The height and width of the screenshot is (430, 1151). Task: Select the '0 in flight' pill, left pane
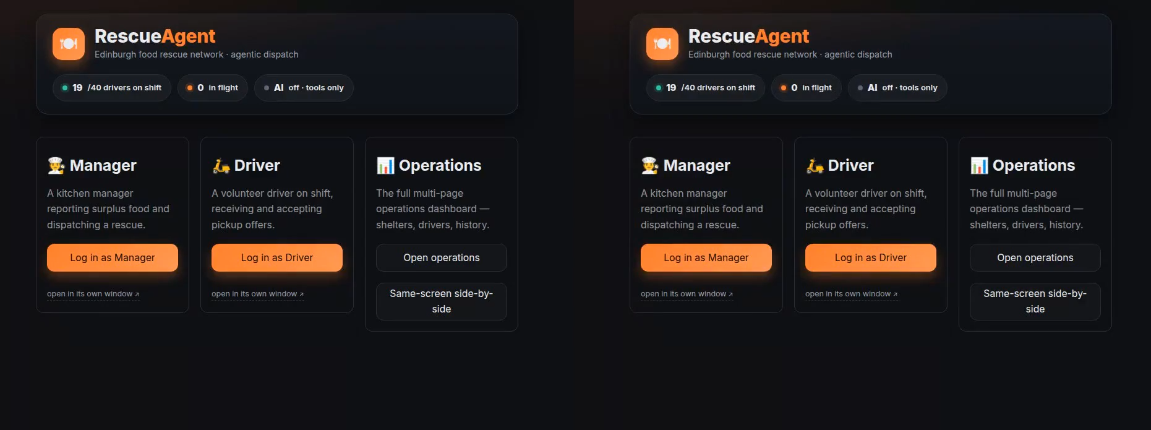click(x=213, y=88)
